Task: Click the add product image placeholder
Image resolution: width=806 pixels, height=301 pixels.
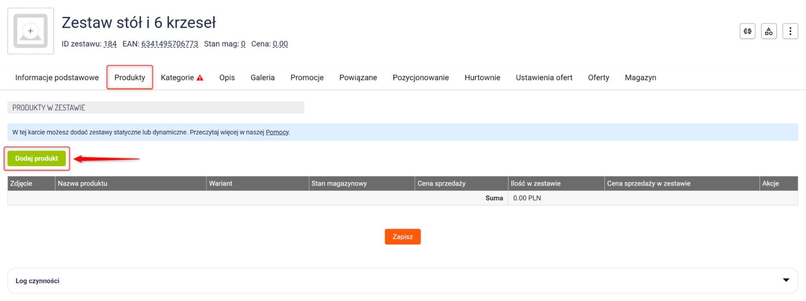Action: tap(31, 31)
